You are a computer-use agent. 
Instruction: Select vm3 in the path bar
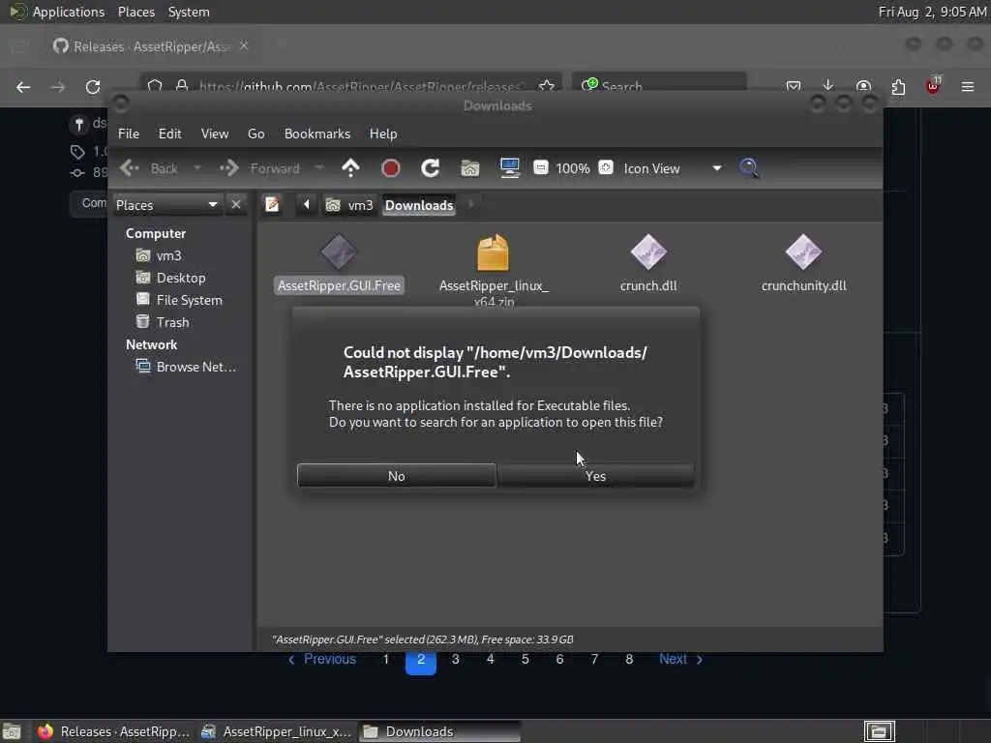tap(349, 205)
